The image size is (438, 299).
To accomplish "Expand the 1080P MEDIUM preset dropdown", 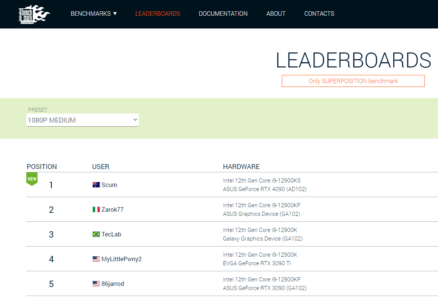I will (x=83, y=120).
